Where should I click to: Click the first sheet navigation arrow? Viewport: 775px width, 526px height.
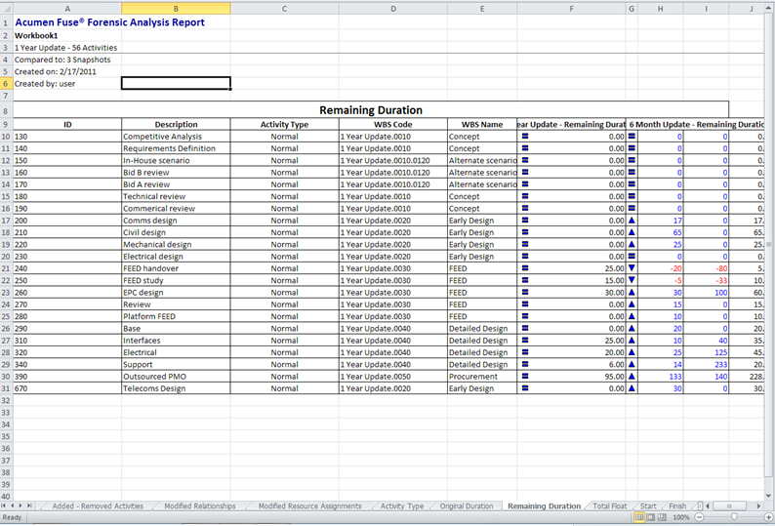[5, 506]
